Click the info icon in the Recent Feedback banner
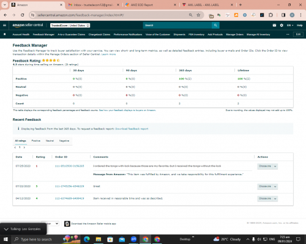 [18, 129]
